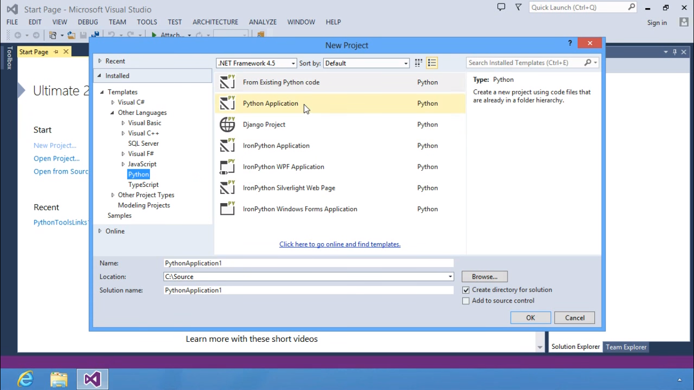
Task: Enable Add to source control
Action: click(x=466, y=301)
